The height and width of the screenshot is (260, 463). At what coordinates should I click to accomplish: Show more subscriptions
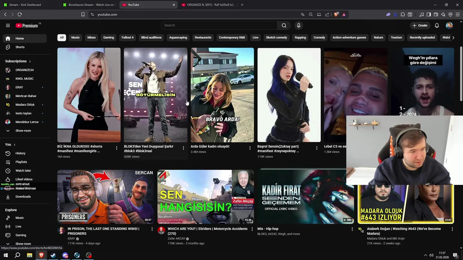coord(25,130)
